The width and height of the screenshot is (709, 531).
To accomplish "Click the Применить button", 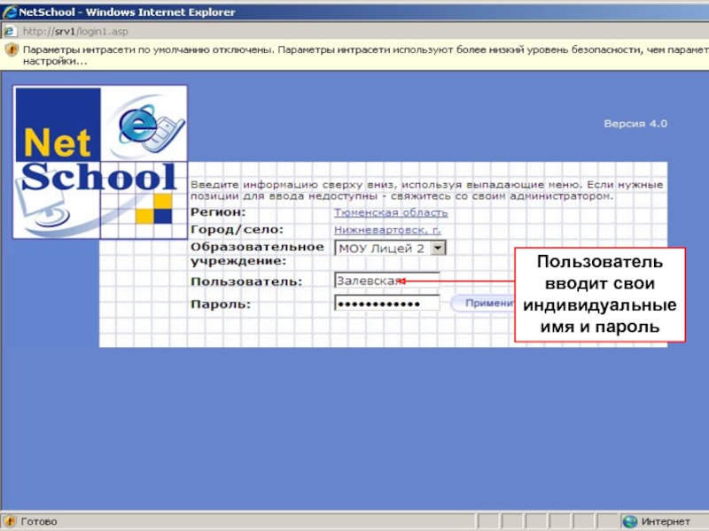I will [483, 303].
